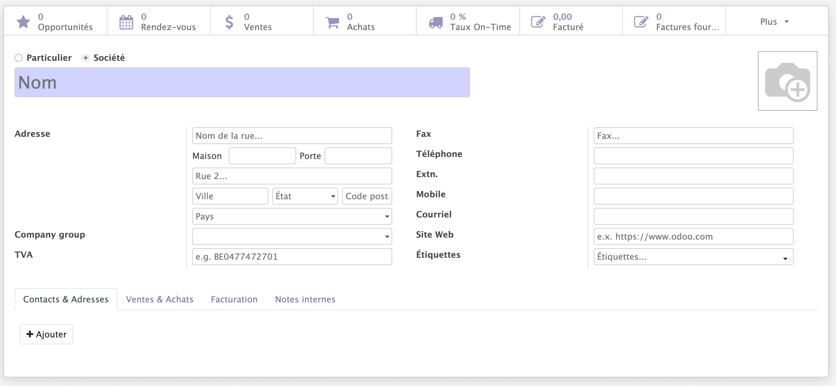Image resolution: width=836 pixels, height=386 pixels.
Task: Open the État dropdown
Action: (305, 196)
